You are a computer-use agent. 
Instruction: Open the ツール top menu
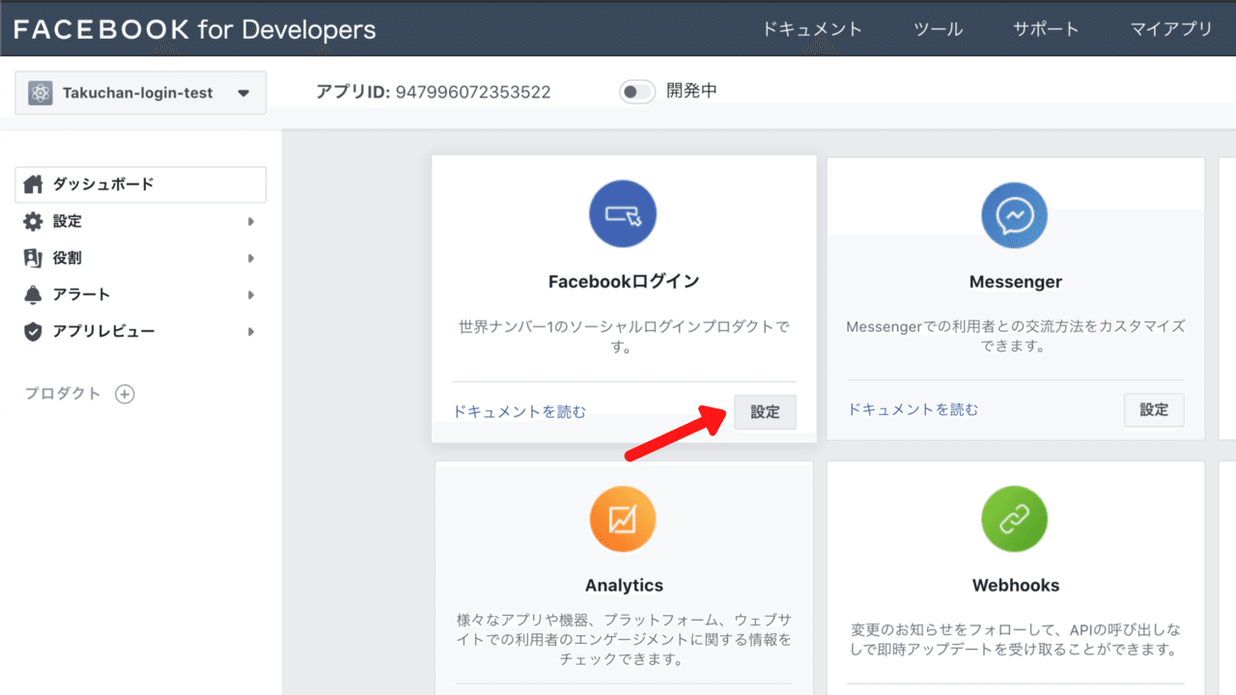click(938, 29)
